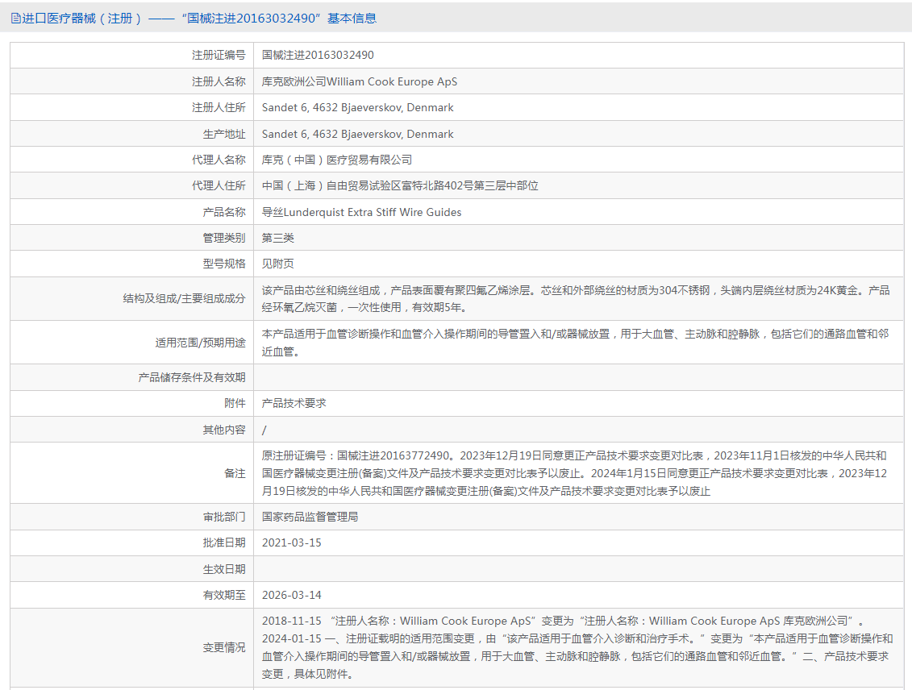Viewport: 912px width, 690px height.
Task: Click the 产品储存条件及有效期 label
Action: click(x=192, y=378)
